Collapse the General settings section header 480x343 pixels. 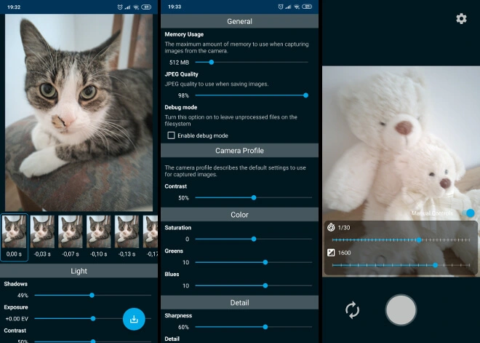click(x=239, y=22)
